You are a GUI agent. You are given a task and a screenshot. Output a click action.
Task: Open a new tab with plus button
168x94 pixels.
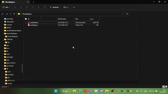(x=34, y=2)
